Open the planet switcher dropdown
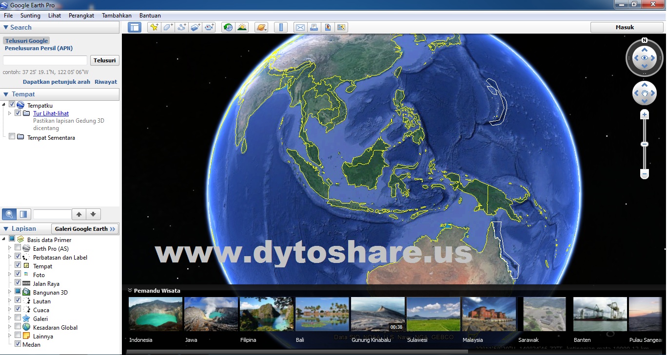The width and height of the screenshot is (667, 355). 261,27
